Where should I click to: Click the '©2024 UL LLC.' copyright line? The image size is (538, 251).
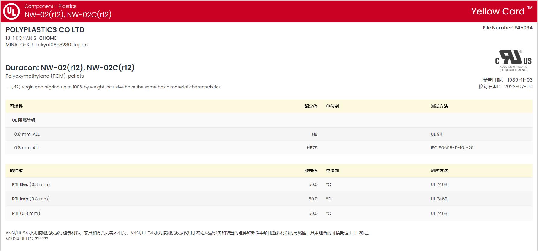coord(27,239)
